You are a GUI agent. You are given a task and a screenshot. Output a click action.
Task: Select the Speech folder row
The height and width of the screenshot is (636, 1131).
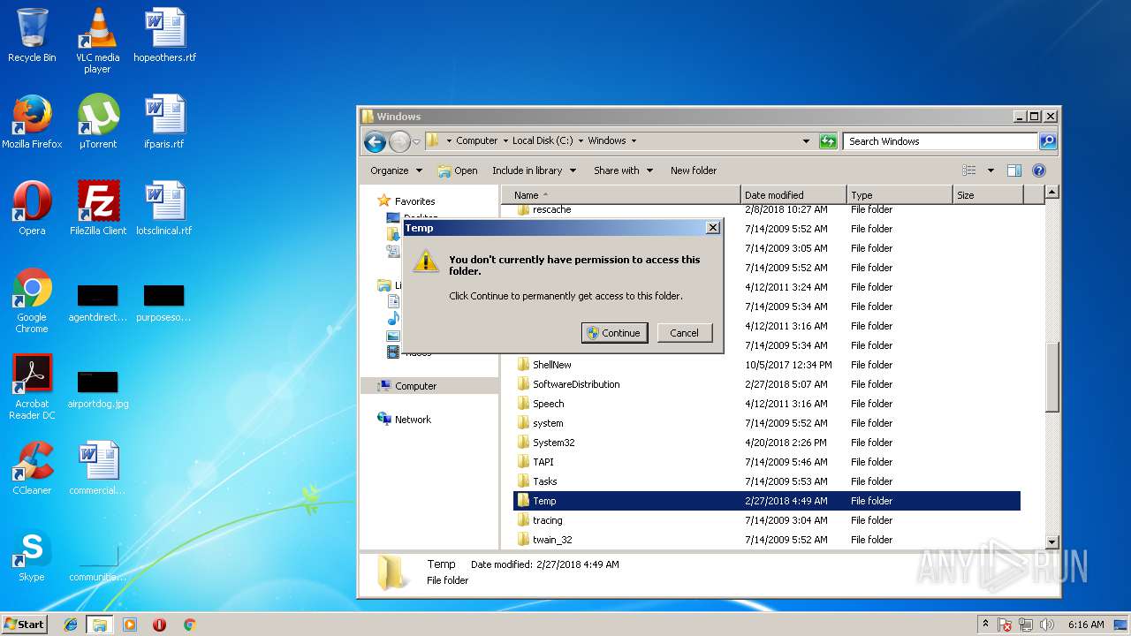click(767, 404)
